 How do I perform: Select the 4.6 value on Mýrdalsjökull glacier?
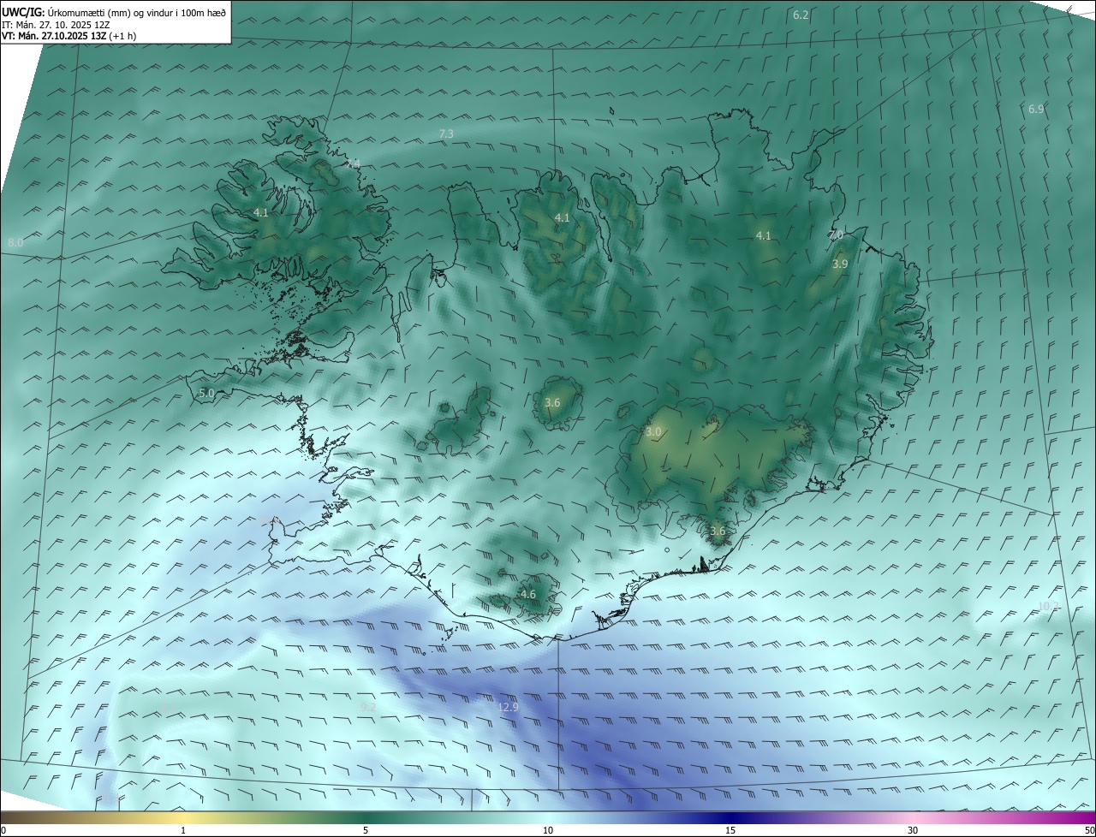coord(528,594)
